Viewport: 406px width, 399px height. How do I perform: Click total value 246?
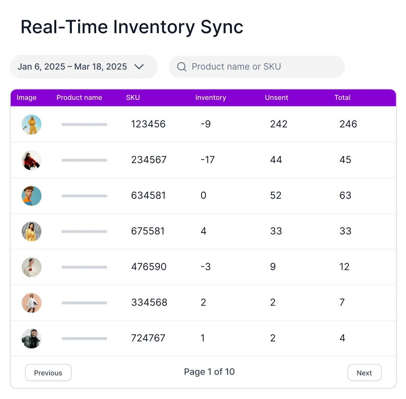point(348,124)
